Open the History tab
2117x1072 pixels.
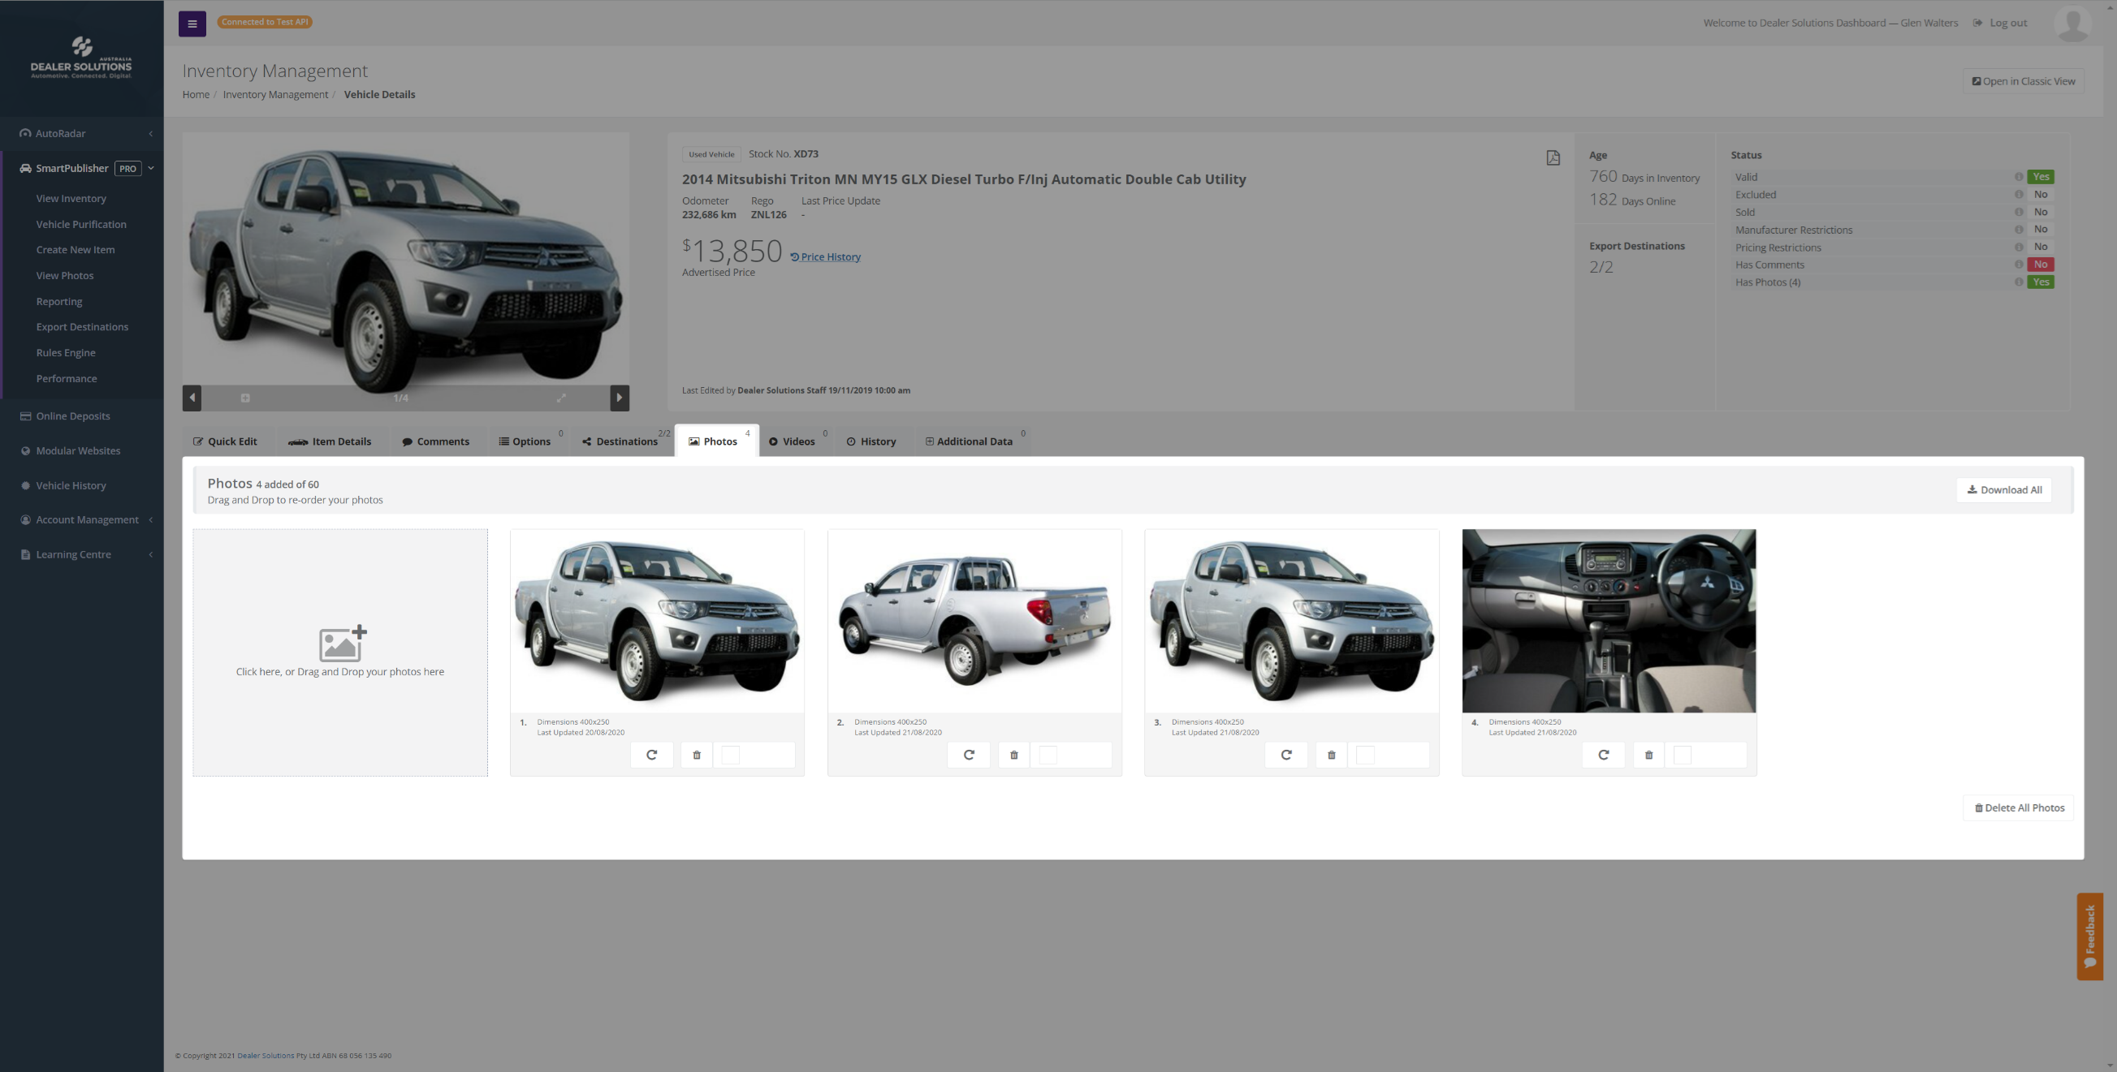click(x=871, y=441)
